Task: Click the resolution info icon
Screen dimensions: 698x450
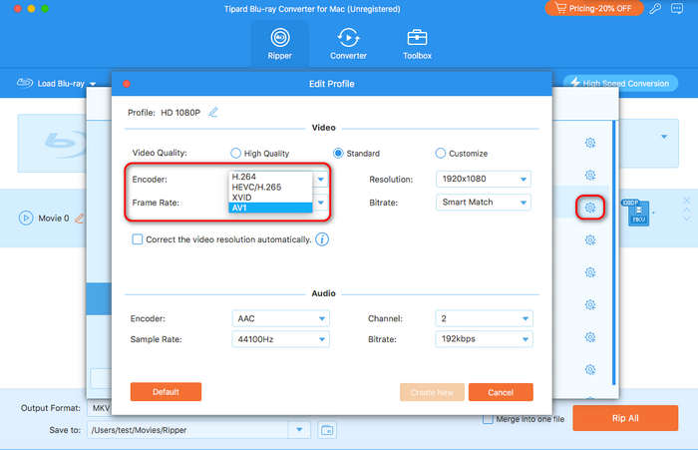Action: (322, 239)
